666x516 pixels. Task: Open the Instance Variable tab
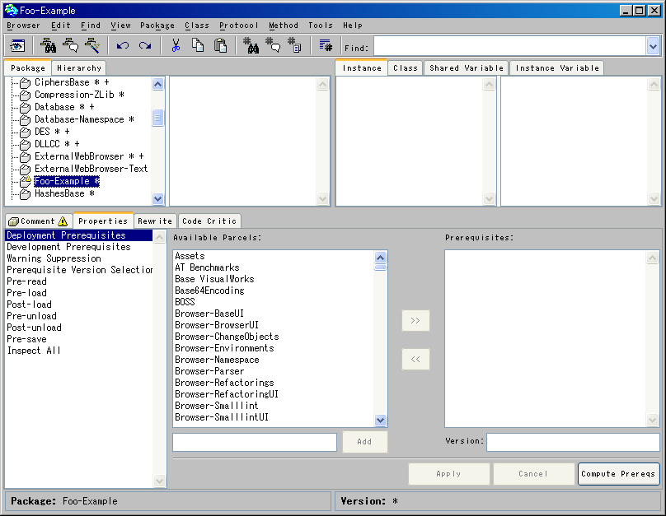coord(557,67)
